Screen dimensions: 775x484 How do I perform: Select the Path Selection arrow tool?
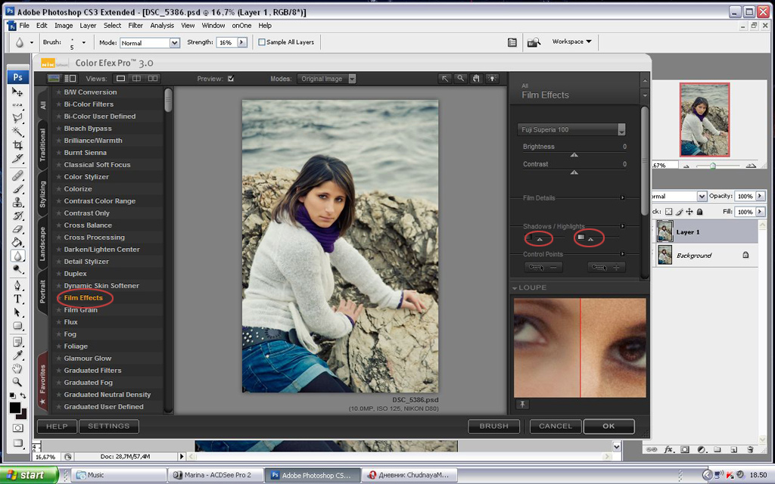[x=17, y=312]
